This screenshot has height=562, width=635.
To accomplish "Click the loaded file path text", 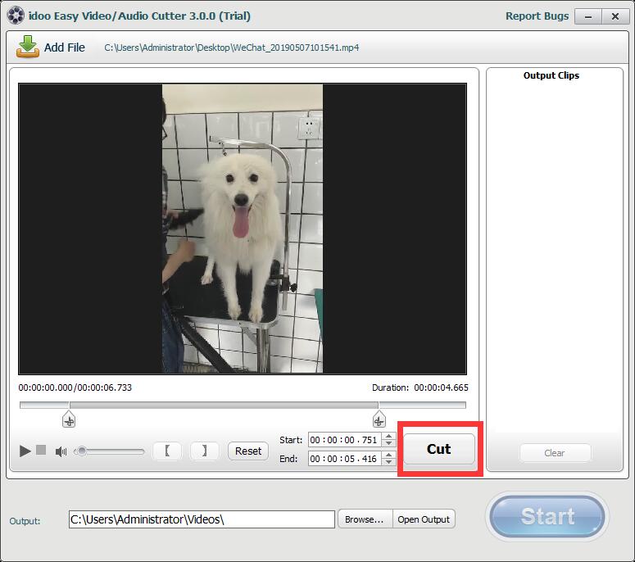I will coord(232,48).
